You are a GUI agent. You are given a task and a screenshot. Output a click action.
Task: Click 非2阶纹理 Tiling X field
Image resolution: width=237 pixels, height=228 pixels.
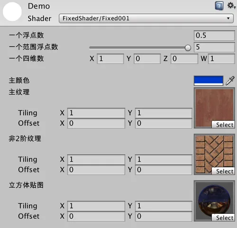tap(96, 159)
